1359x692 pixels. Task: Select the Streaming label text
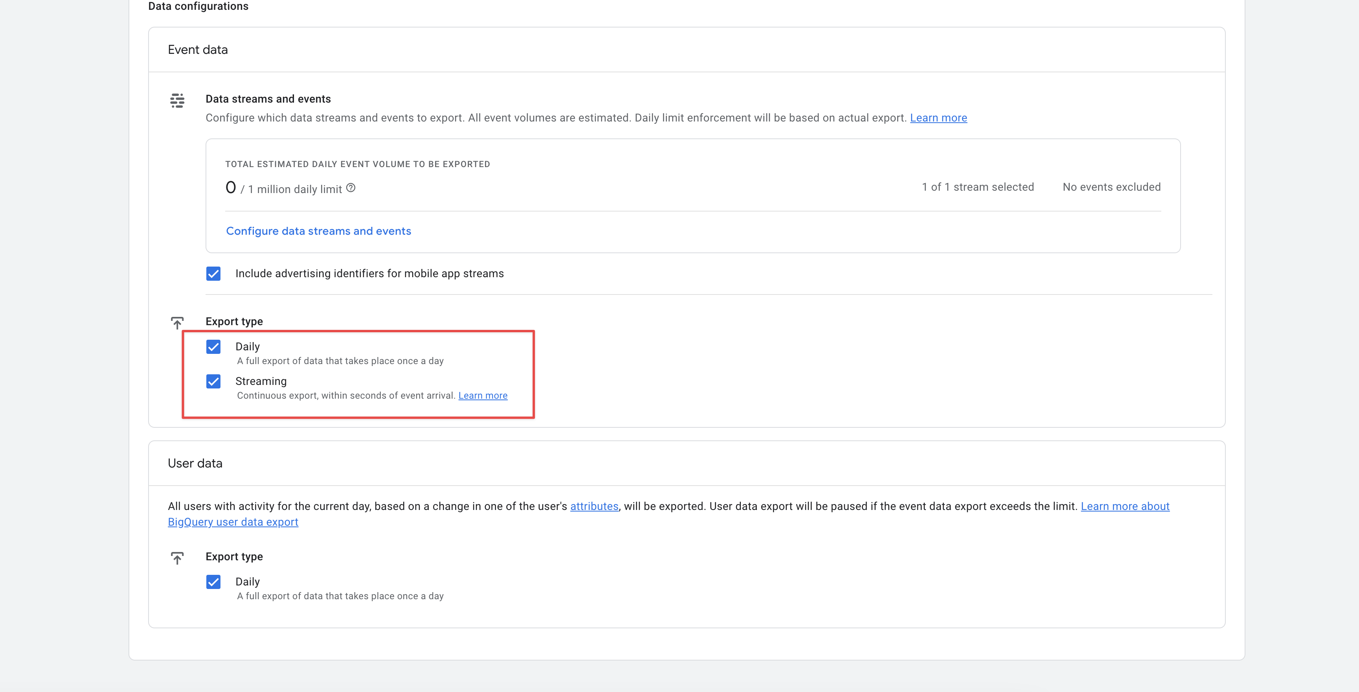coord(261,381)
